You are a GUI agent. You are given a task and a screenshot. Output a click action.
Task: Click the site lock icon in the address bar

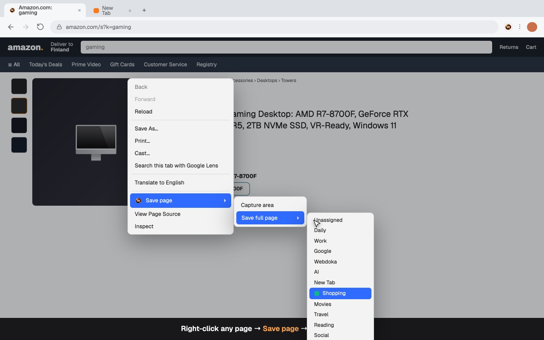tap(59, 27)
